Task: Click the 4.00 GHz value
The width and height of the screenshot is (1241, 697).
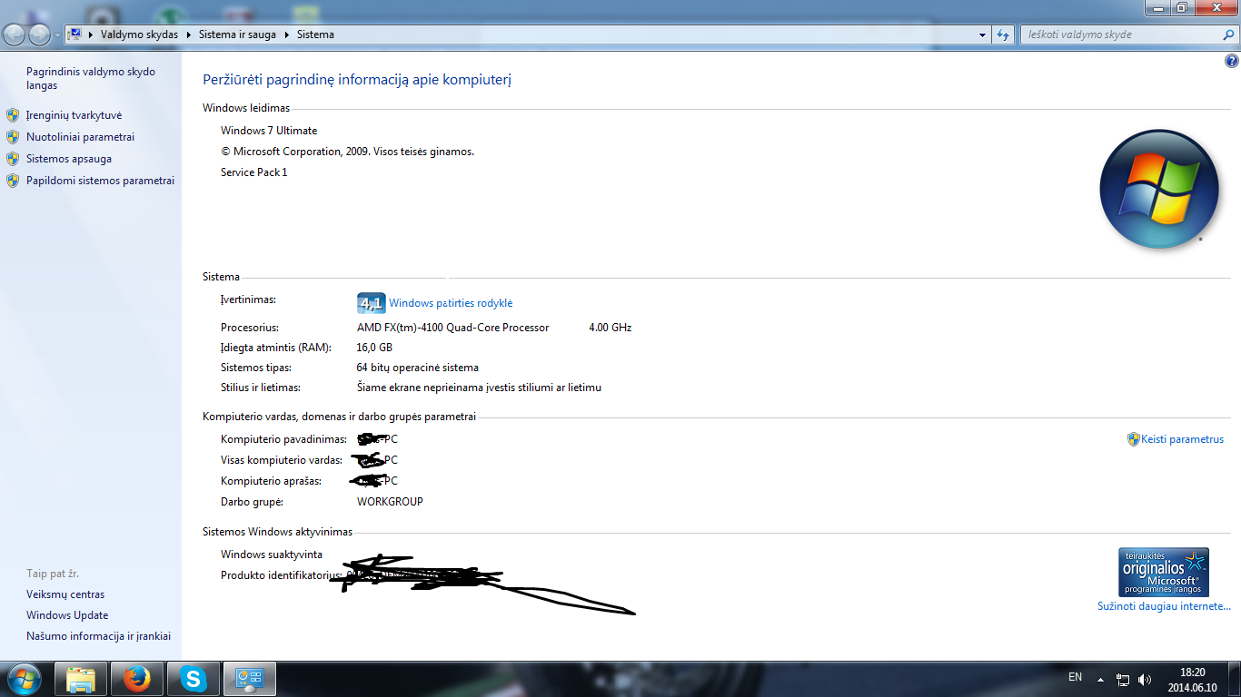Action: point(611,328)
